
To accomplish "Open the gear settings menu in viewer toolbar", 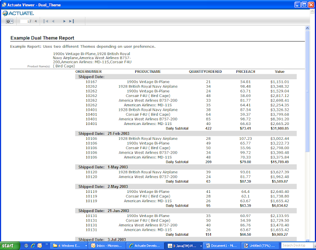I will coord(9,21).
